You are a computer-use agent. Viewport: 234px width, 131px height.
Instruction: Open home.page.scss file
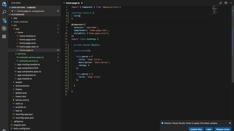point(27,43)
